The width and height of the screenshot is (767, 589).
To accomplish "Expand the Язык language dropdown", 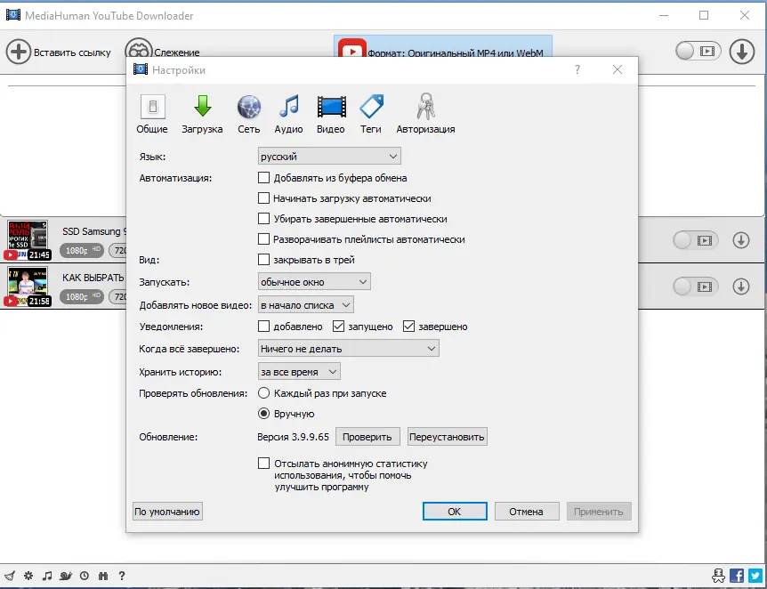I will [329, 157].
